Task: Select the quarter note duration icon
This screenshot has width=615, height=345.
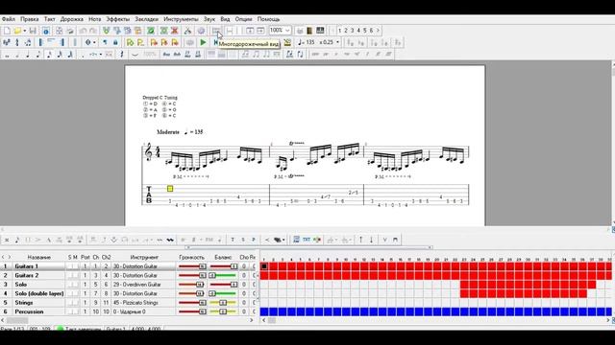Action: 28,55
